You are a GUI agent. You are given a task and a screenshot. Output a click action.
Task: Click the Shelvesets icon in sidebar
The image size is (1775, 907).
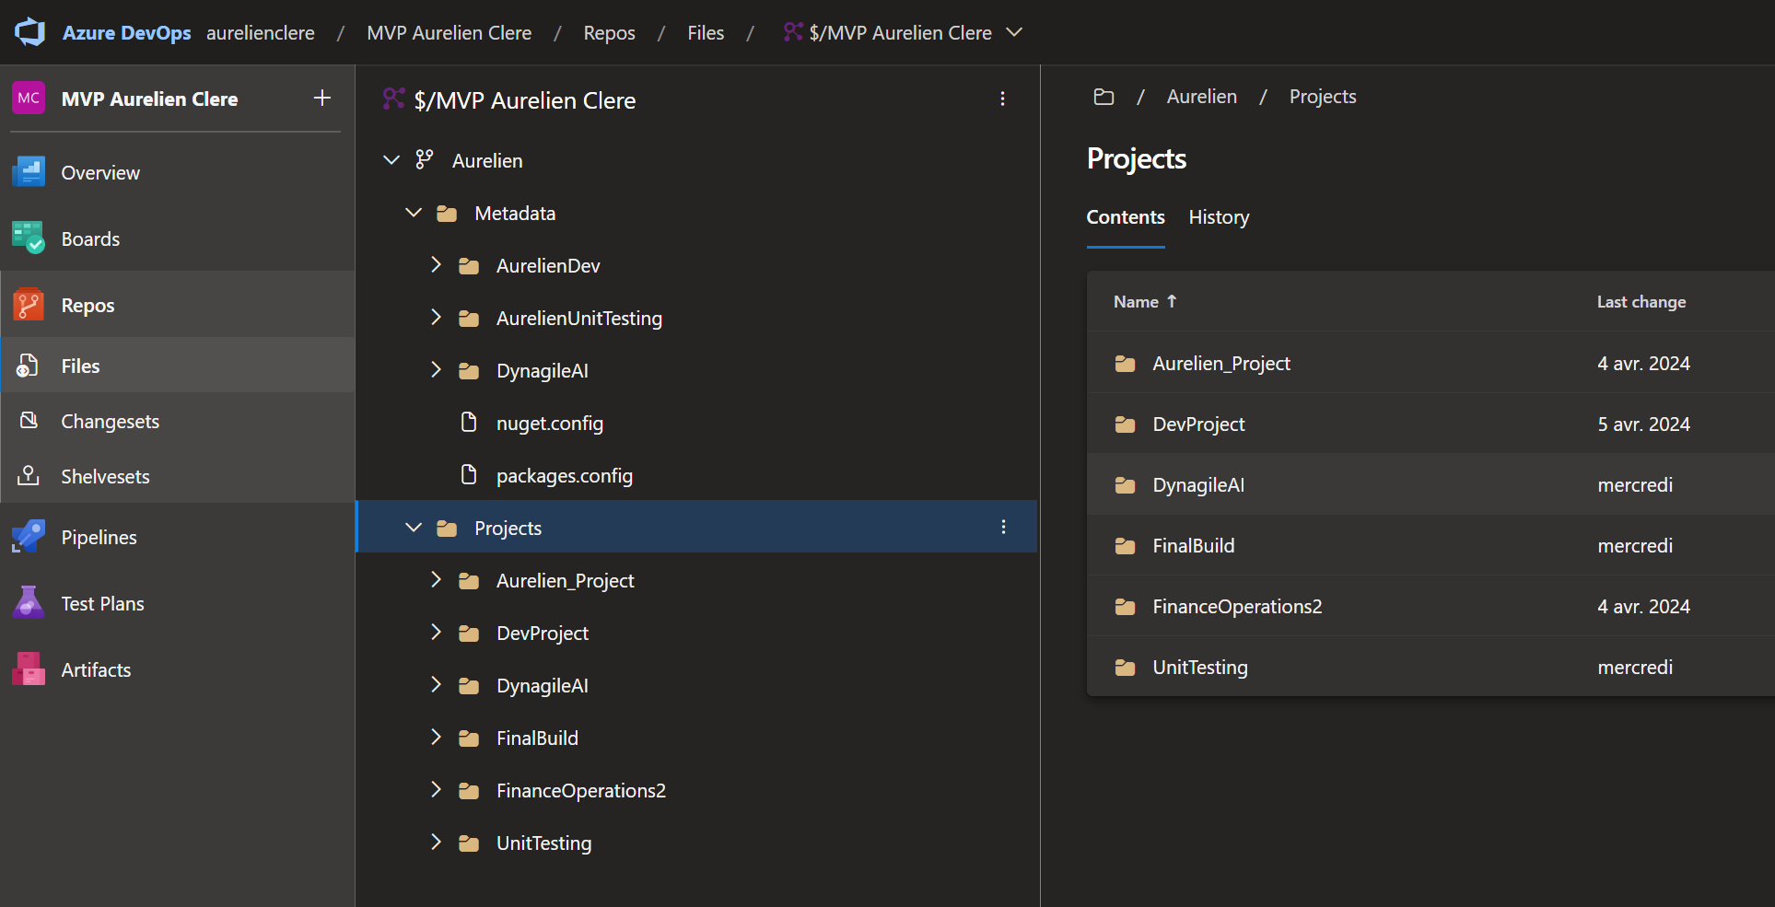(29, 476)
